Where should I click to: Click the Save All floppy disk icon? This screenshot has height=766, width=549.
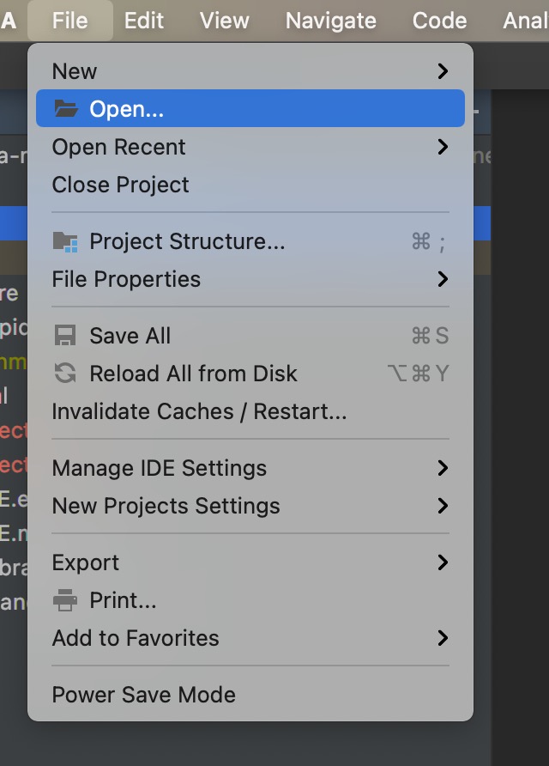tap(65, 336)
